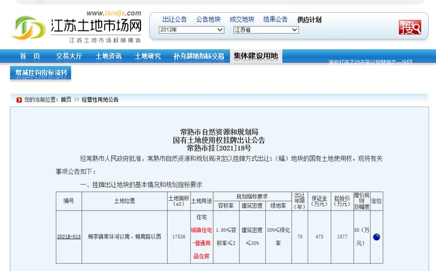The width and height of the screenshot is (436, 271).
Task: Open 补充耕地指标交易 menu item
Action: (x=199, y=56)
